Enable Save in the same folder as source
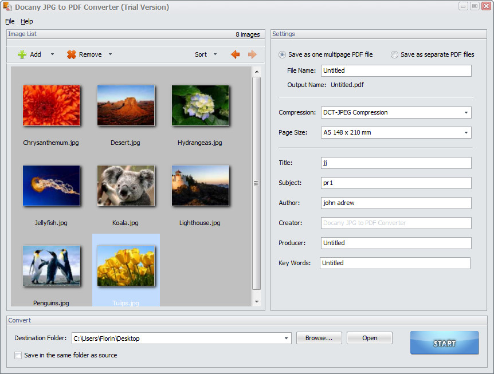Viewport: 494px width, 374px height. tap(18, 355)
